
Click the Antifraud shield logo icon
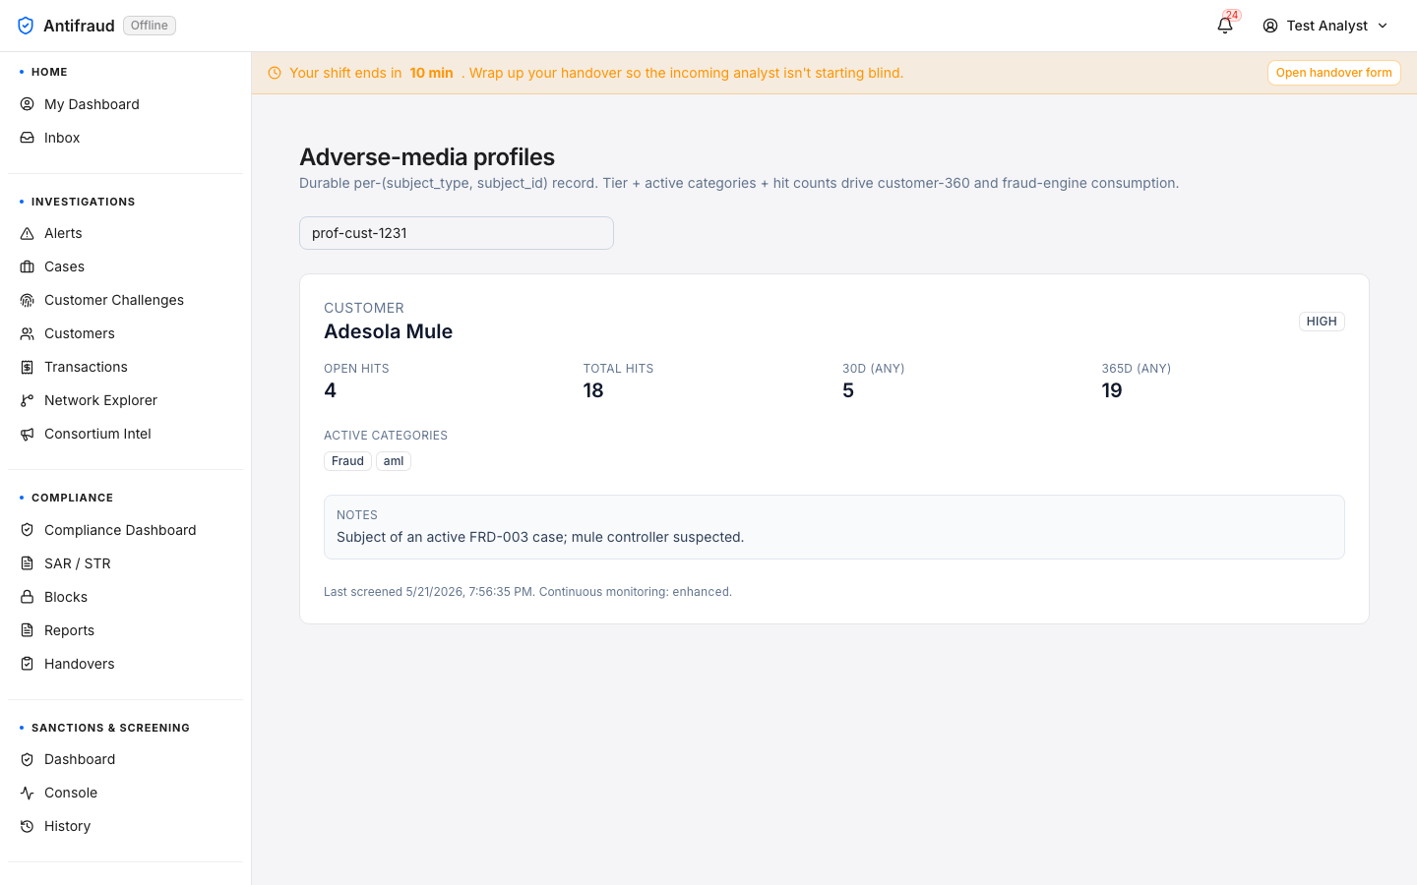point(26,26)
